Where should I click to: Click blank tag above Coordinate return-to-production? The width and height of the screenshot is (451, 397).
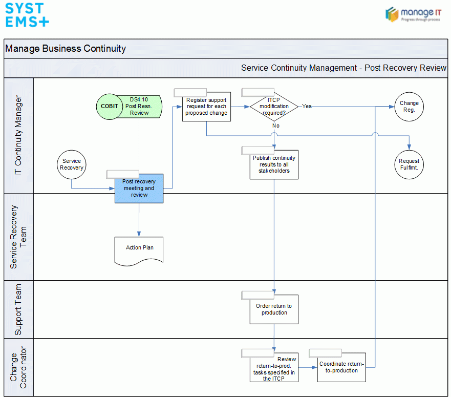[x=325, y=353]
